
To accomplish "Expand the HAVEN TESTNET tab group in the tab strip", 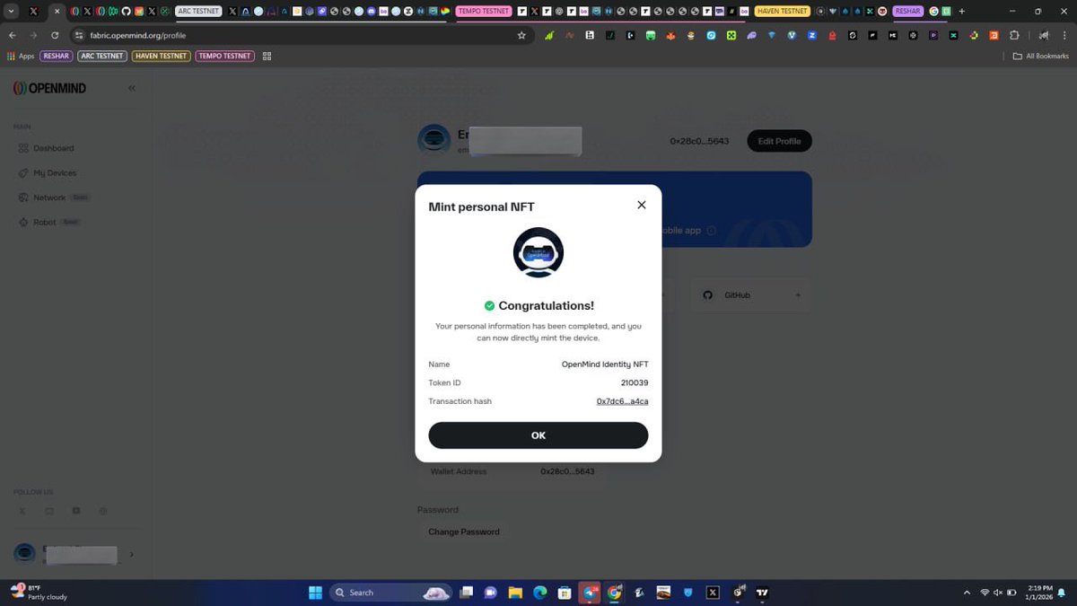I will point(783,12).
